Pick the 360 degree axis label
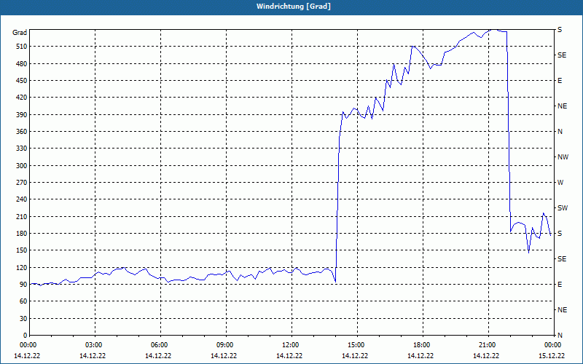Screen dimensions: 583x364 point(22,132)
